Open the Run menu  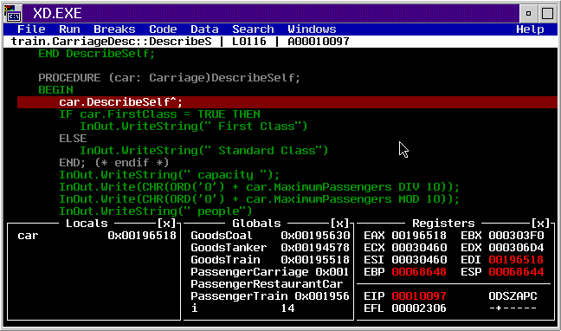69,29
